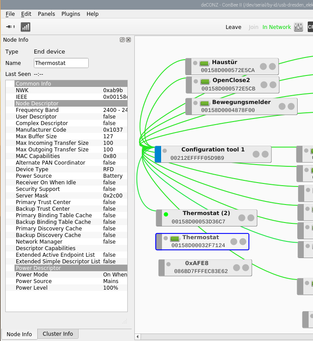Select the Descriptor Capabilities row
Image resolution: width=313 pixels, height=341 pixels.
point(67,248)
